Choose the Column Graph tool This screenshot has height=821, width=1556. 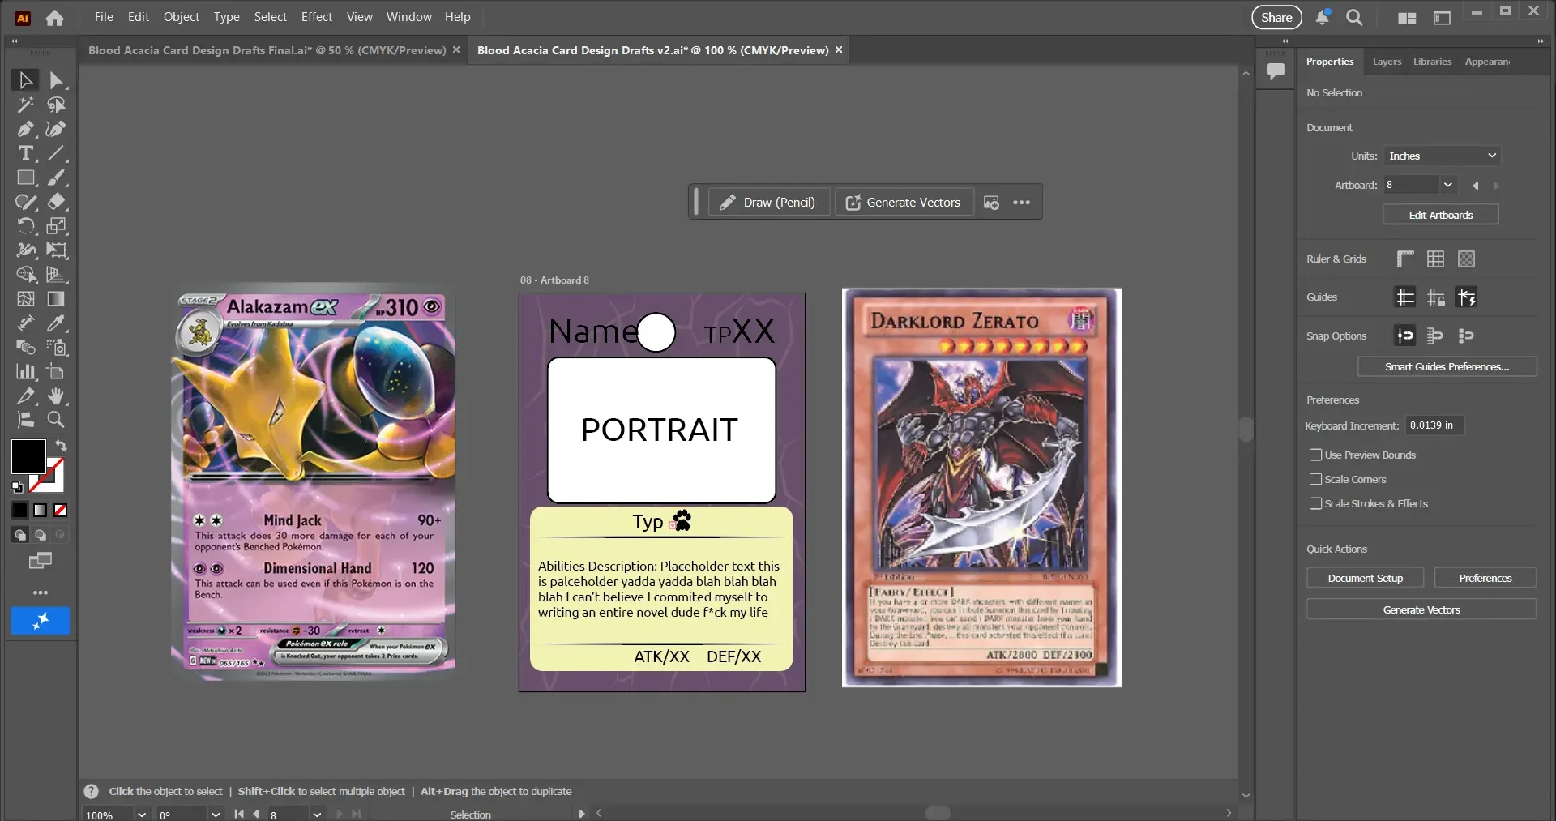(26, 372)
